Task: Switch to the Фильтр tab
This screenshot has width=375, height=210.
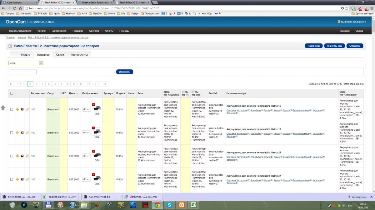Action: 25,55
